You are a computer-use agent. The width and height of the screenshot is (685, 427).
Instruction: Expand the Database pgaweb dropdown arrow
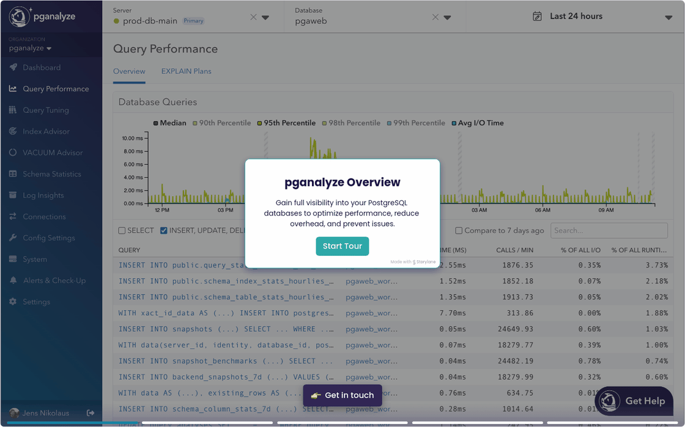click(447, 18)
